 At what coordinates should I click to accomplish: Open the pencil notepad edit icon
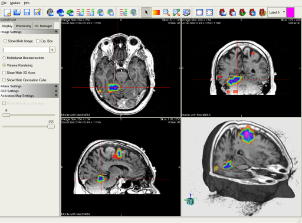[37, 12]
